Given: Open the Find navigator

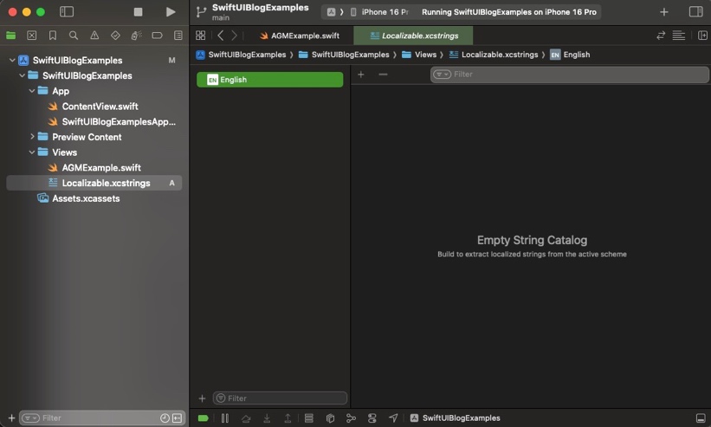Looking at the screenshot, I should click(x=74, y=36).
